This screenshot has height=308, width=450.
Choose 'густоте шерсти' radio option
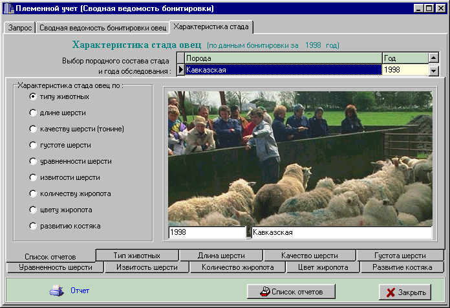click(32, 145)
